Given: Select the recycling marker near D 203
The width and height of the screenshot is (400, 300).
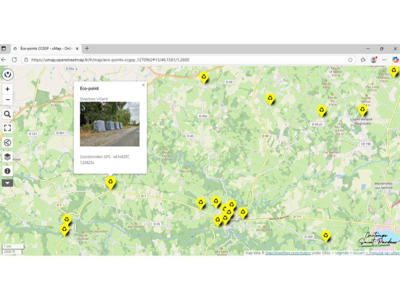Looking at the screenshot, I should pos(325,235).
